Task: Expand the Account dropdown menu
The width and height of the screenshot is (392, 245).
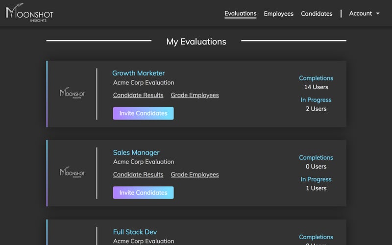Action: (364, 14)
